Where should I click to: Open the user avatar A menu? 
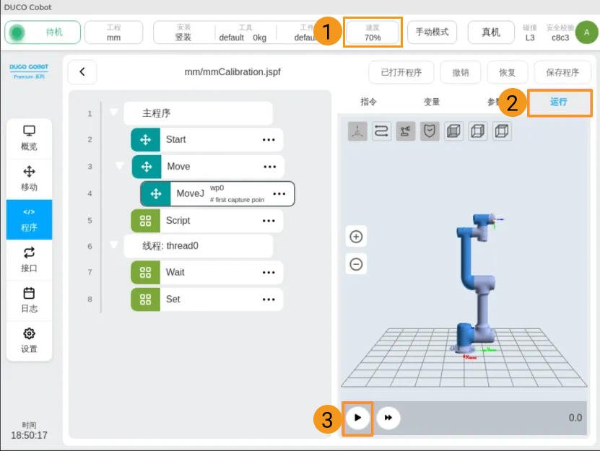(x=586, y=32)
